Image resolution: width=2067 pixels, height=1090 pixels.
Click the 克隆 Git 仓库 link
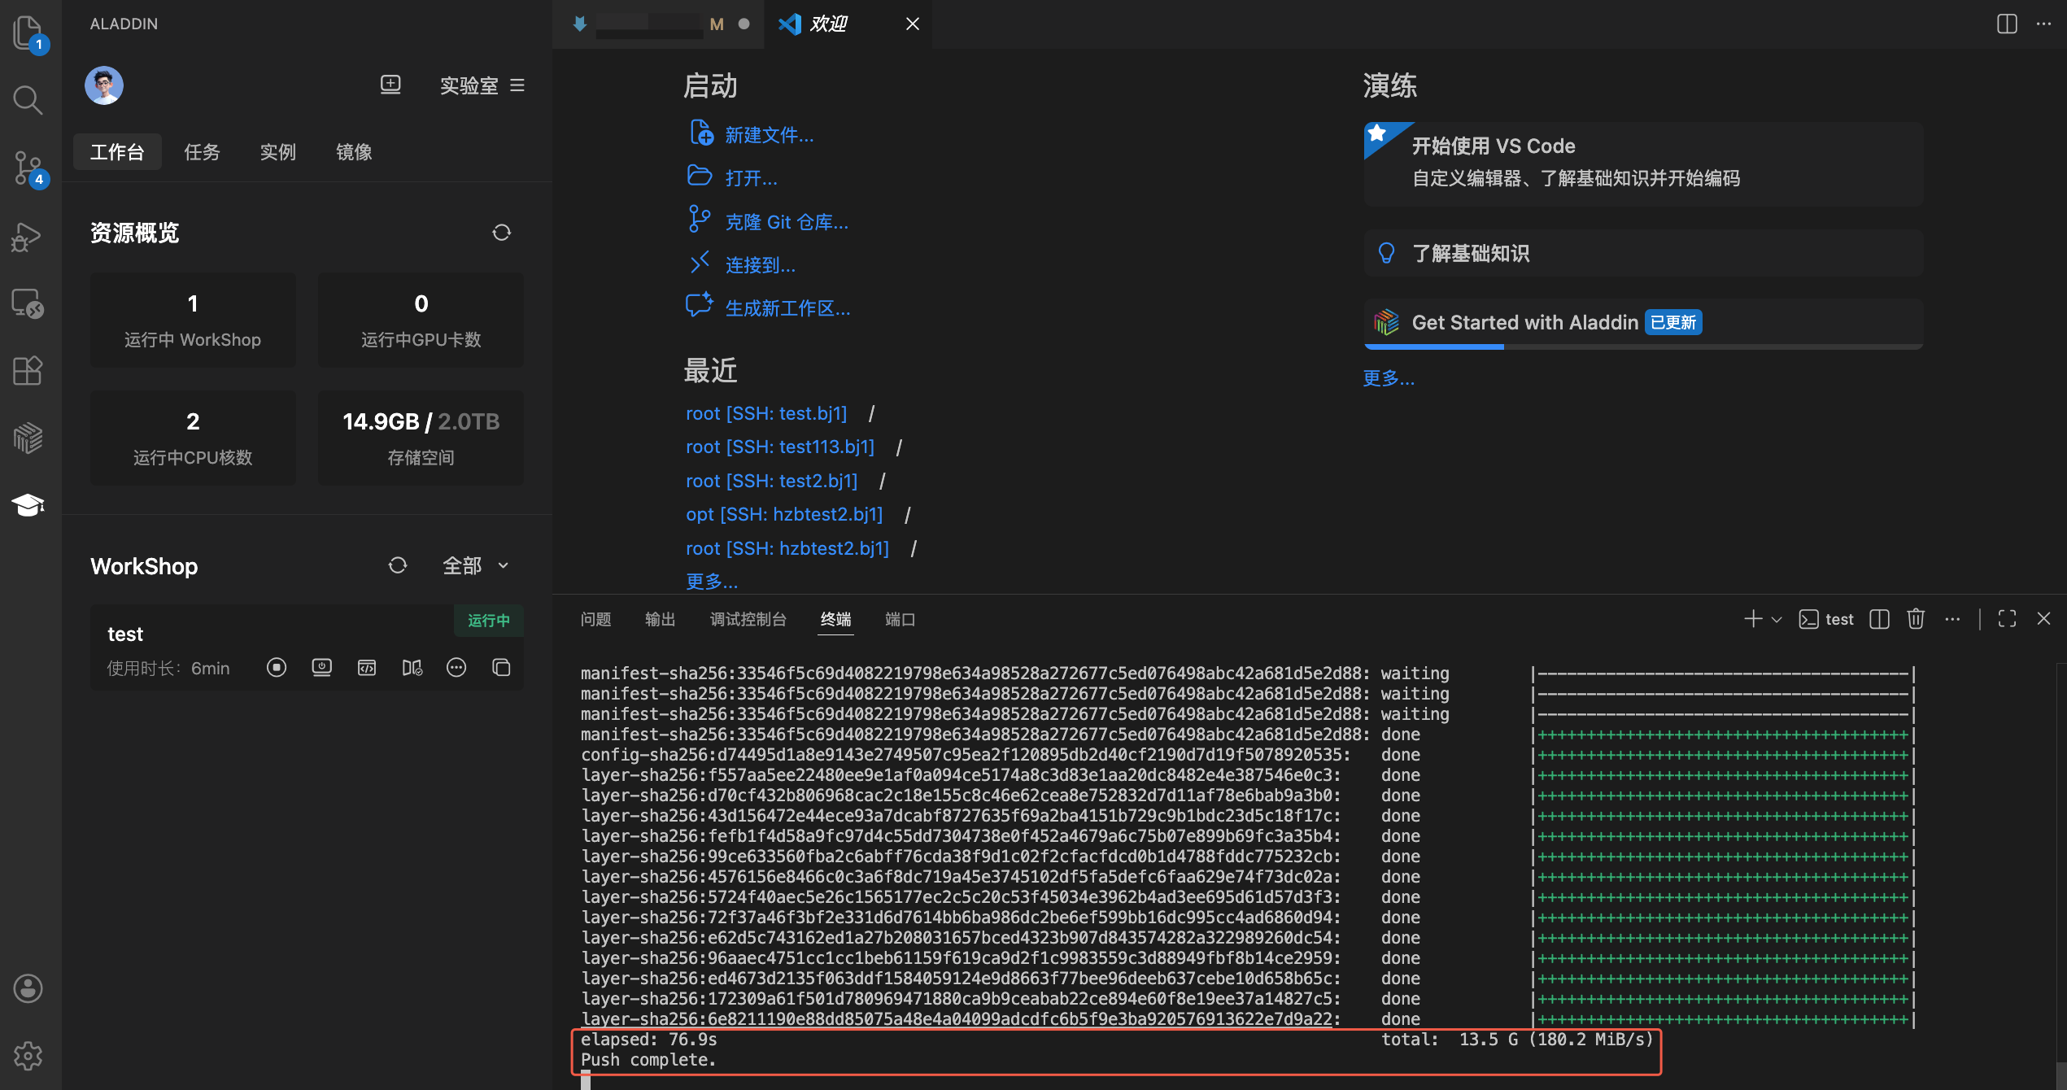[786, 222]
